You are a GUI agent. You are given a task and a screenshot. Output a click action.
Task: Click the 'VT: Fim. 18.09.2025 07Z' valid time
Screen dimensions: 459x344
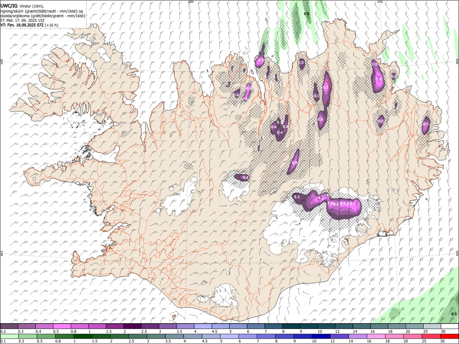pos(22,25)
